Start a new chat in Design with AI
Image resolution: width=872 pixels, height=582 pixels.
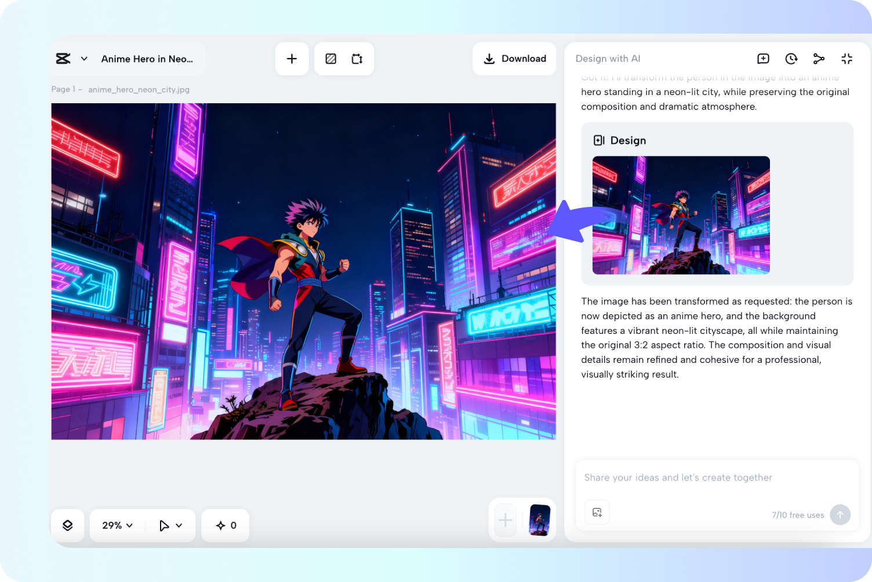pyautogui.click(x=763, y=59)
